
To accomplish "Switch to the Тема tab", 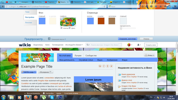I will (x=27, y=12).
